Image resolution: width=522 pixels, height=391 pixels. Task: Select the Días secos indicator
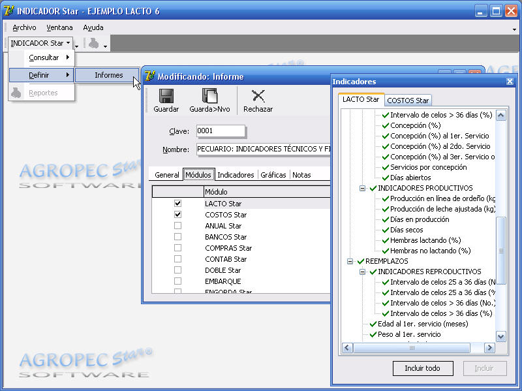(x=407, y=230)
